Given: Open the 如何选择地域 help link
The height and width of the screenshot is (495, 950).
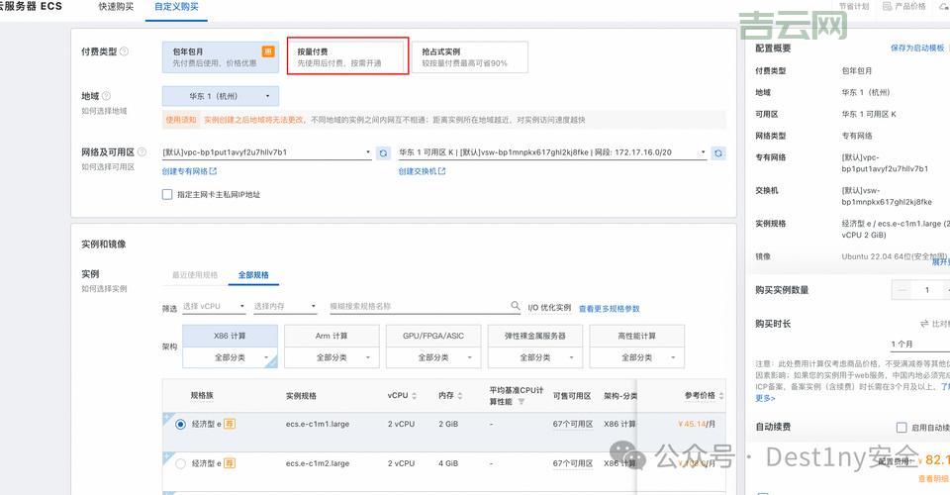Looking at the screenshot, I should (104, 111).
